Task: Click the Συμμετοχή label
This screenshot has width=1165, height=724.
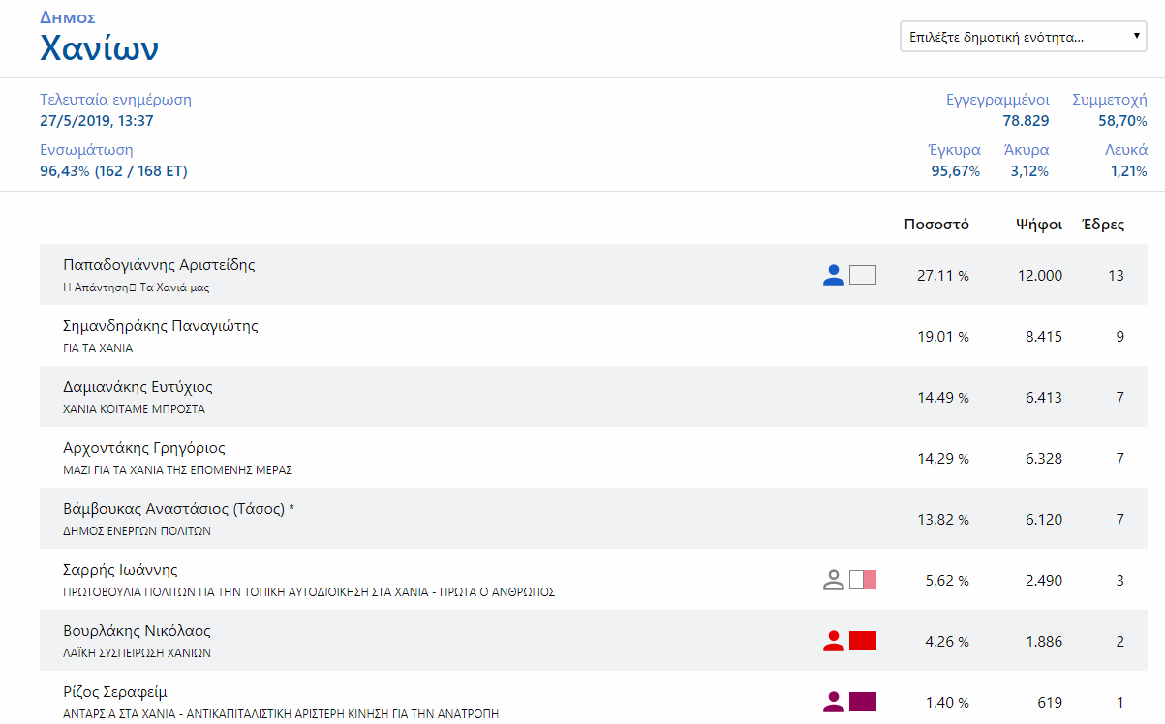Action: [1110, 100]
